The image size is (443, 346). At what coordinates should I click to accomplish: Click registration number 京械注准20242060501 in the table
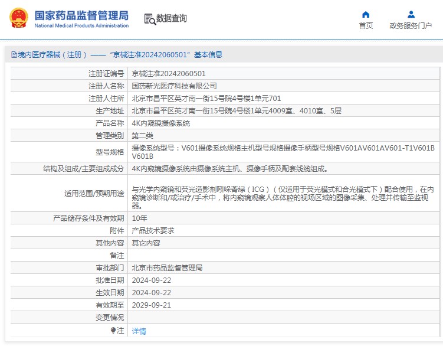click(x=168, y=74)
